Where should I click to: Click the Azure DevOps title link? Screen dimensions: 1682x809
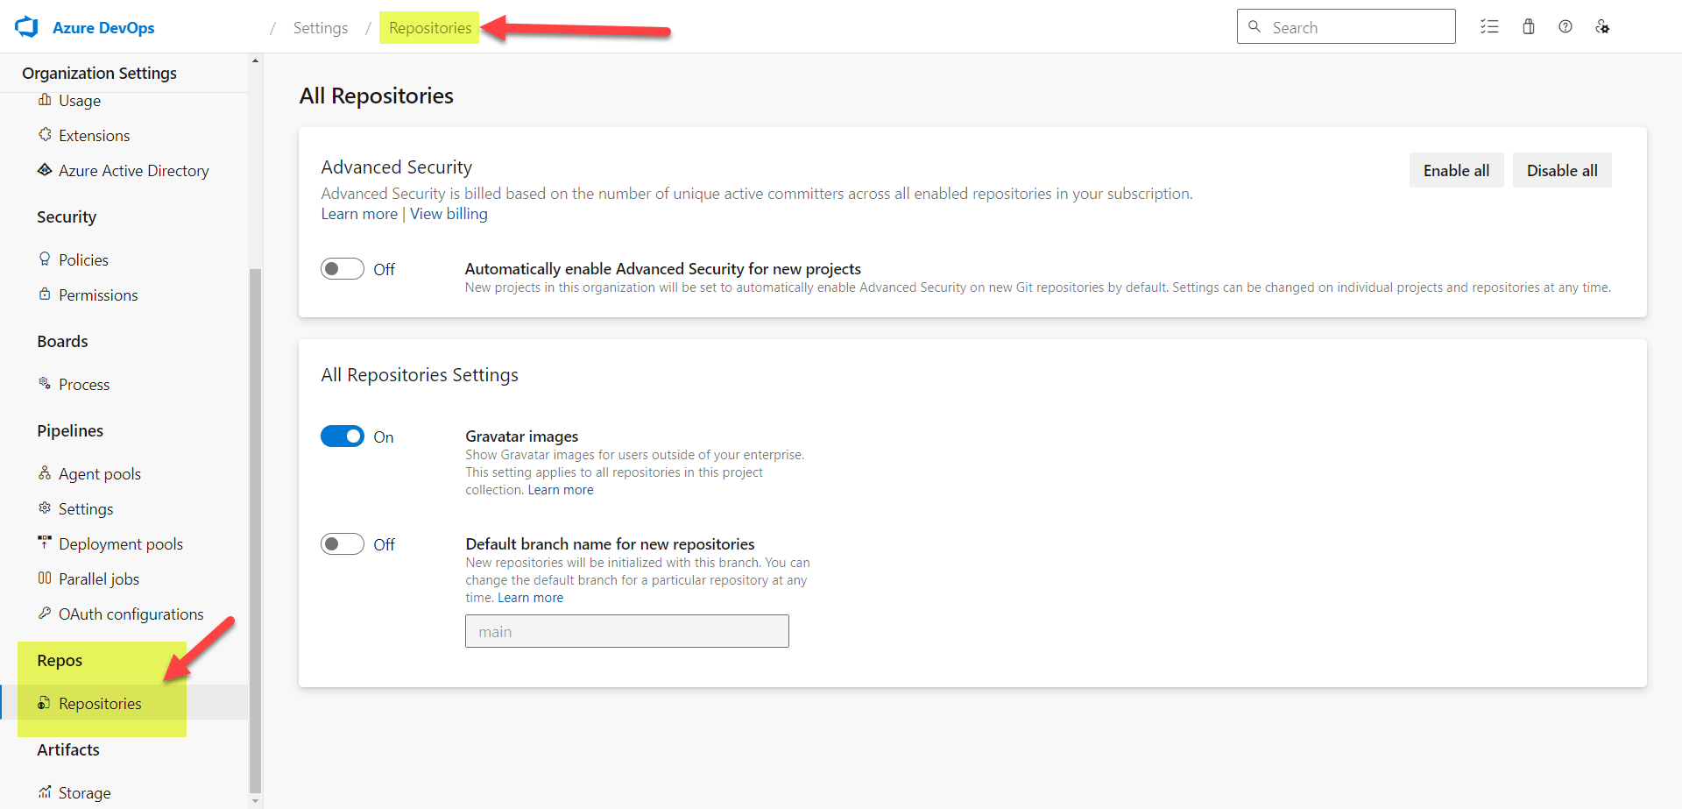click(x=103, y=28)
